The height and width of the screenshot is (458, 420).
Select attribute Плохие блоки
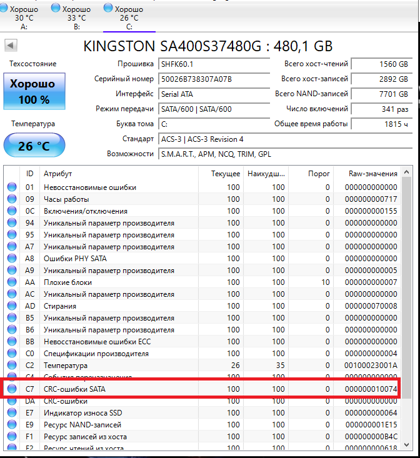click(67, 282)
